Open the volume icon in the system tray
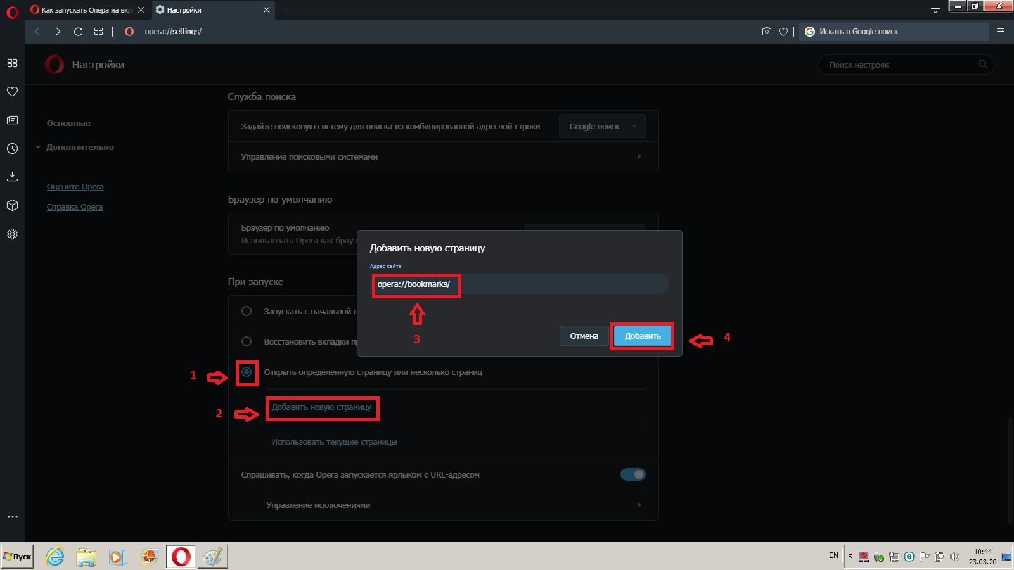The height and width of the screenshot is (570, 1014). pos(954,557)
